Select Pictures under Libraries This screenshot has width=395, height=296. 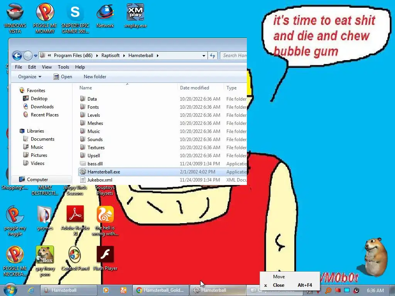[x=39, y=155]
